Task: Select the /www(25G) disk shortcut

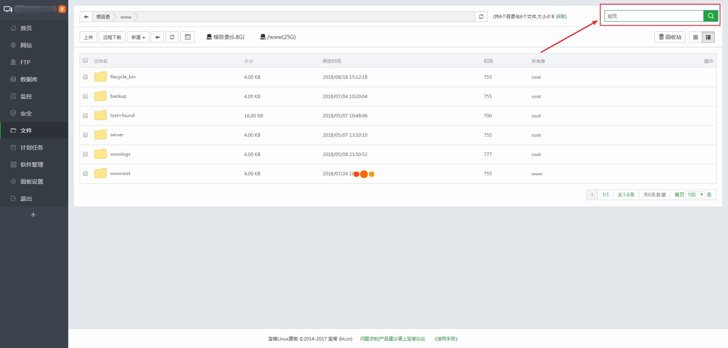Action: tap(278, 37)
